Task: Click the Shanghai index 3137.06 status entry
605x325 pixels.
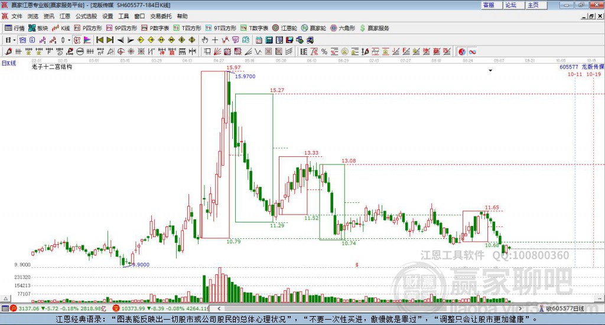Action: (58, 308)
